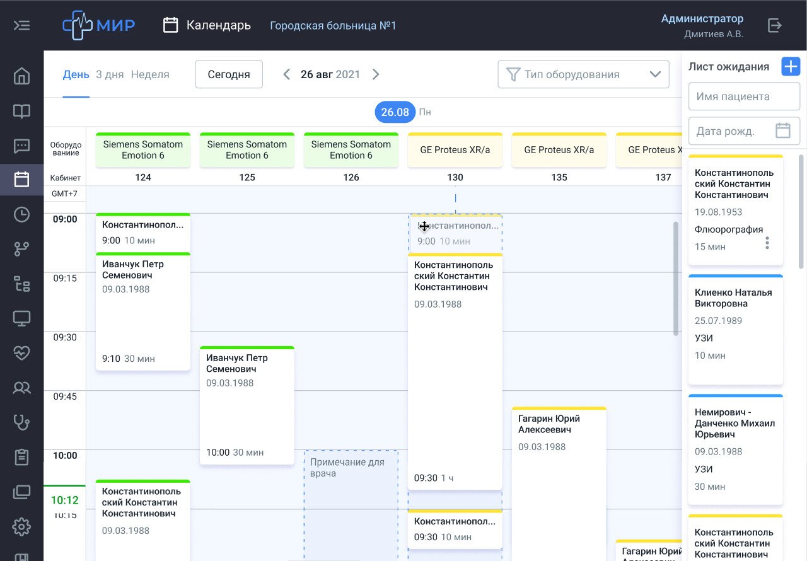Go to next date with right chevron
The image size is (807, 561).
pos(376,74)
